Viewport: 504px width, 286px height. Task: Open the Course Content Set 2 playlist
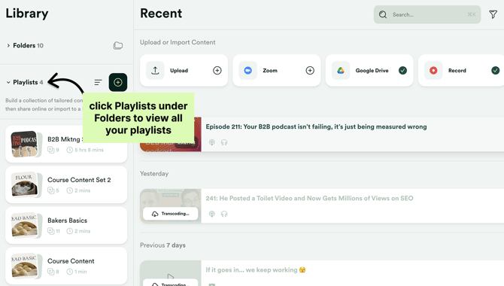[66, 184]
